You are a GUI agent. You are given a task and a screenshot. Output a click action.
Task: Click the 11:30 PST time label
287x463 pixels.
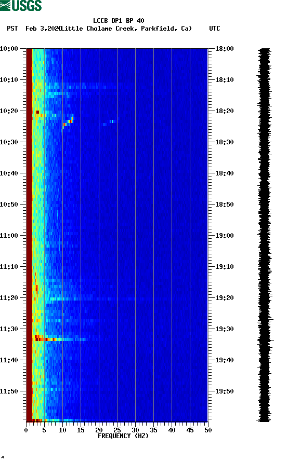(9, 329)
